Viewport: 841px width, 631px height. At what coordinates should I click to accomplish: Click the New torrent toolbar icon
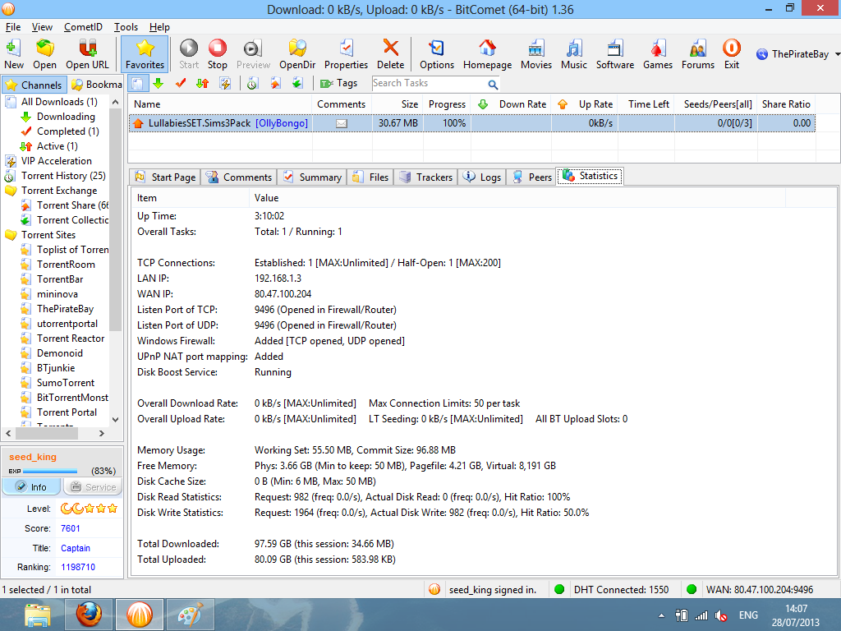(x=13, y=53)
